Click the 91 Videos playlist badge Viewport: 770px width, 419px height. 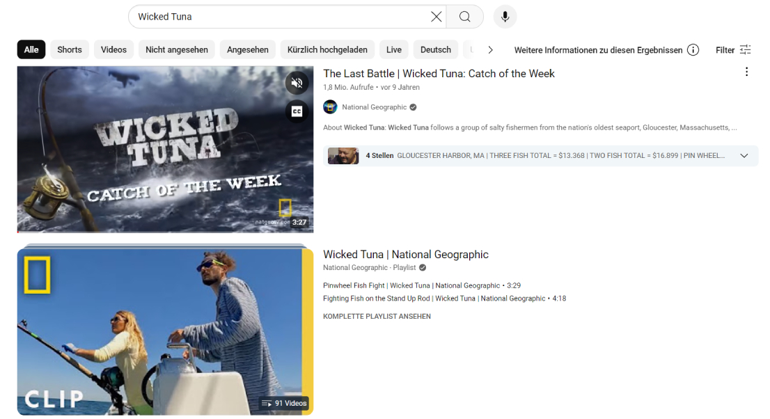pyautogui.click(x=284, y=403)
